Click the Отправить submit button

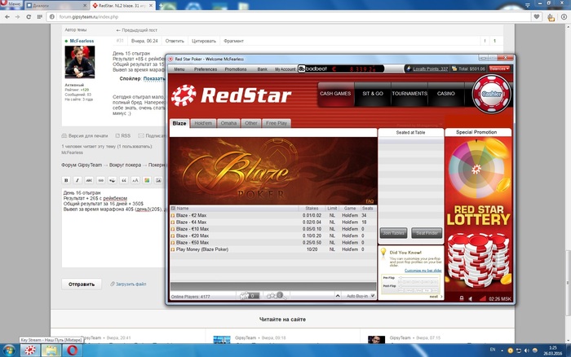(82, 284)
